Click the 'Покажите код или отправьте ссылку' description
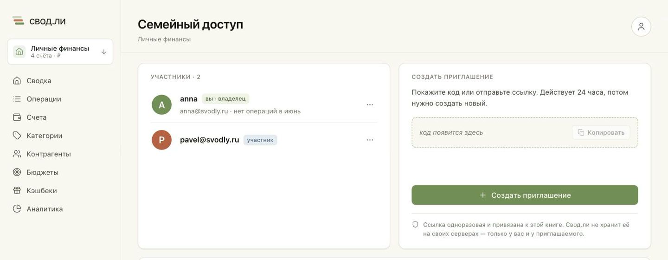Image resolution: width=668 pixels, height=260 pixels. point(520,98)
